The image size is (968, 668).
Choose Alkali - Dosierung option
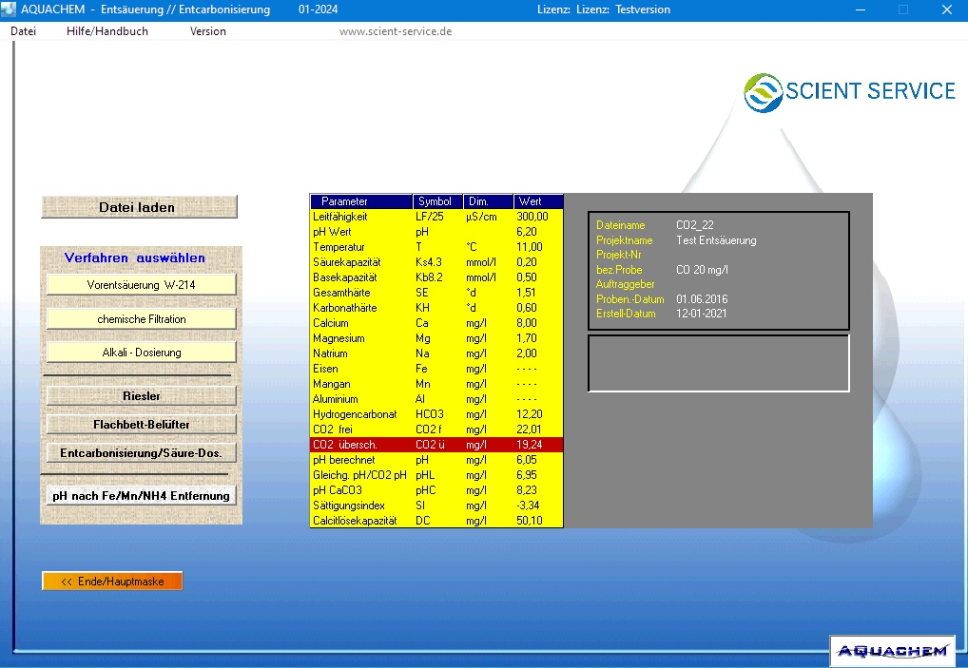[142, 353]
